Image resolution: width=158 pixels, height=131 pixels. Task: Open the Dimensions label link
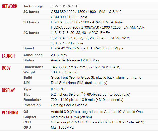coord(33,67)
